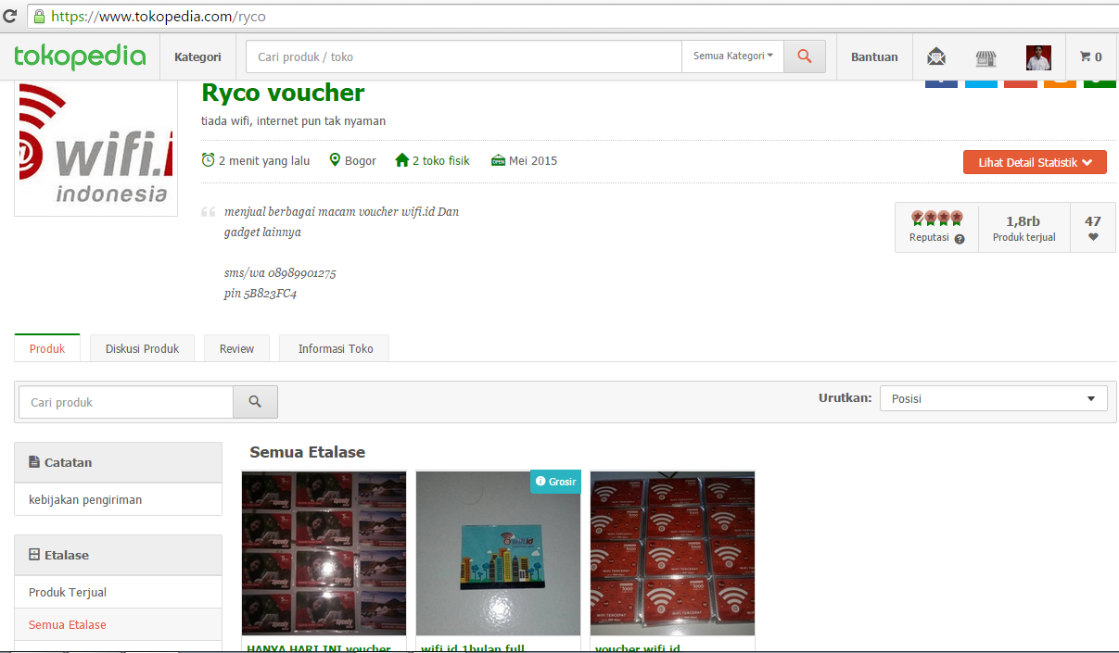The width and height of the screenshot is (1119, 653).
Task: Open the 2 toko fisik link
Action: click(441, 160)
